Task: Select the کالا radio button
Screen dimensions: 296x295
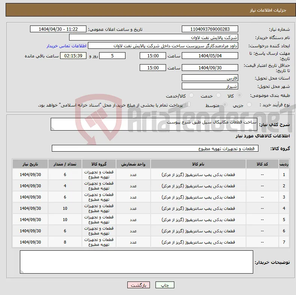Action: click(239, 95)
